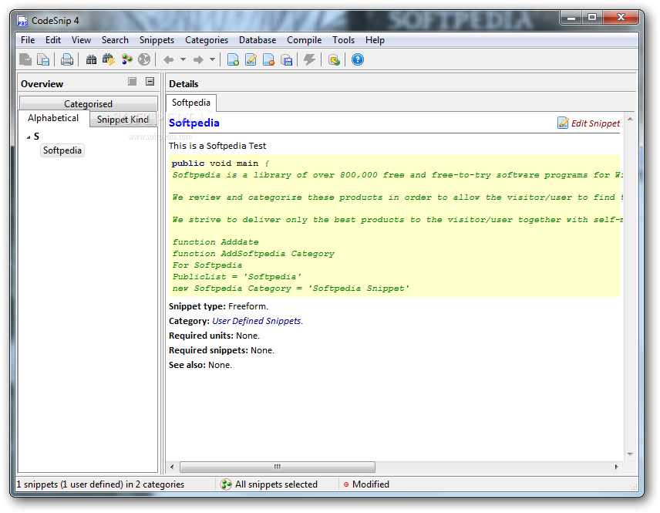Click the Select Snippets colored balls icon

tap(126, 60)
